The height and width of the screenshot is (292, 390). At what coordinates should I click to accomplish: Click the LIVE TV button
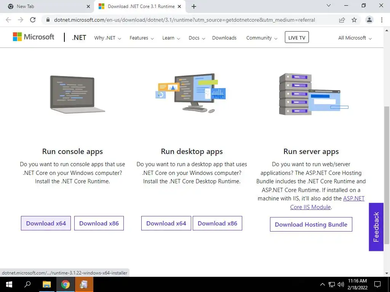[297, 37]
